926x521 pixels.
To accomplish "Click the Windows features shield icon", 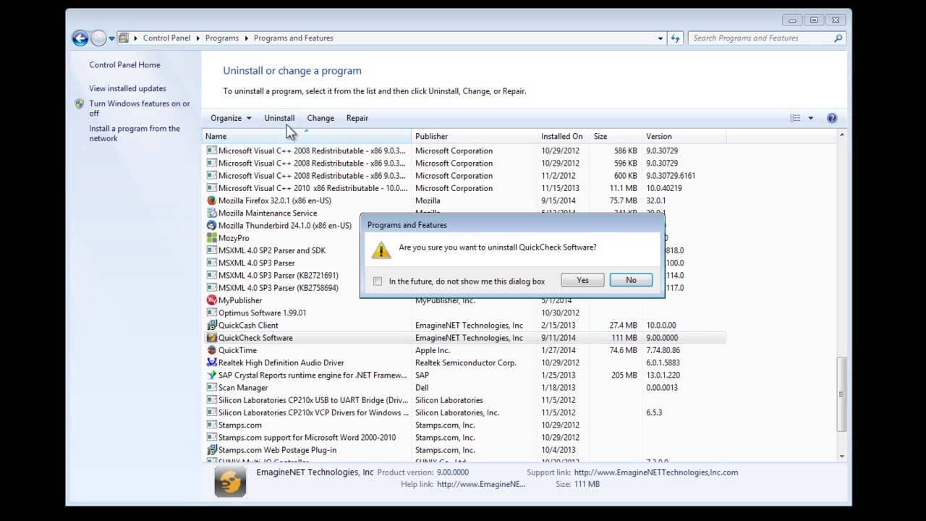I will (80, 103).
